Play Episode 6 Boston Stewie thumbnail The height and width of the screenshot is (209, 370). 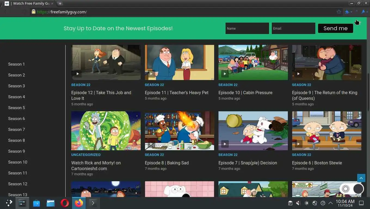click(x=327, y=131)
